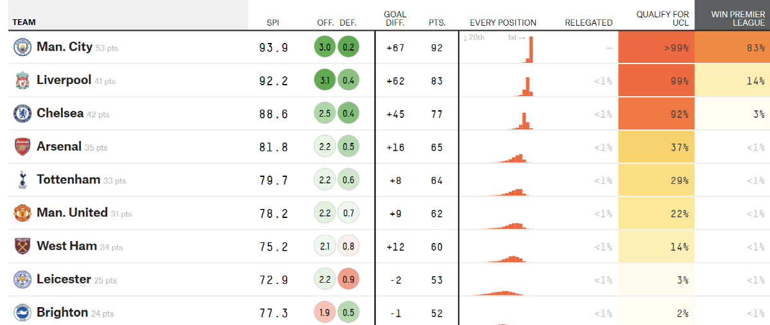The width and height of the screenshot is (770, 325).
Task: Sort by Goal Diff. column header
Action: [395, 18]
